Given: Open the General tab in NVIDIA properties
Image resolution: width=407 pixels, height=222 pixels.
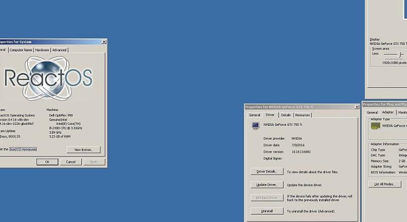Looking at the screenshot, I should click(x=255, y=115).
